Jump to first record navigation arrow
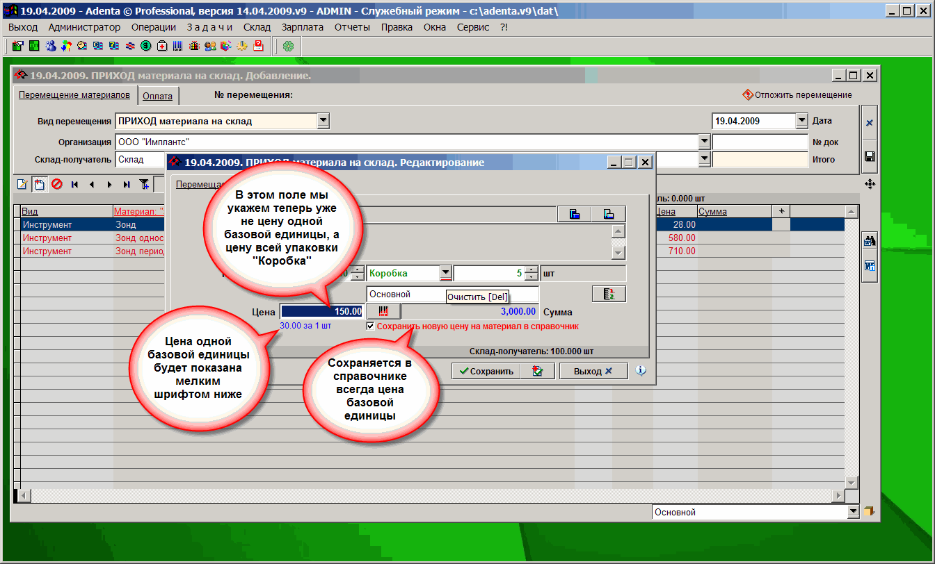 point(74,184)
